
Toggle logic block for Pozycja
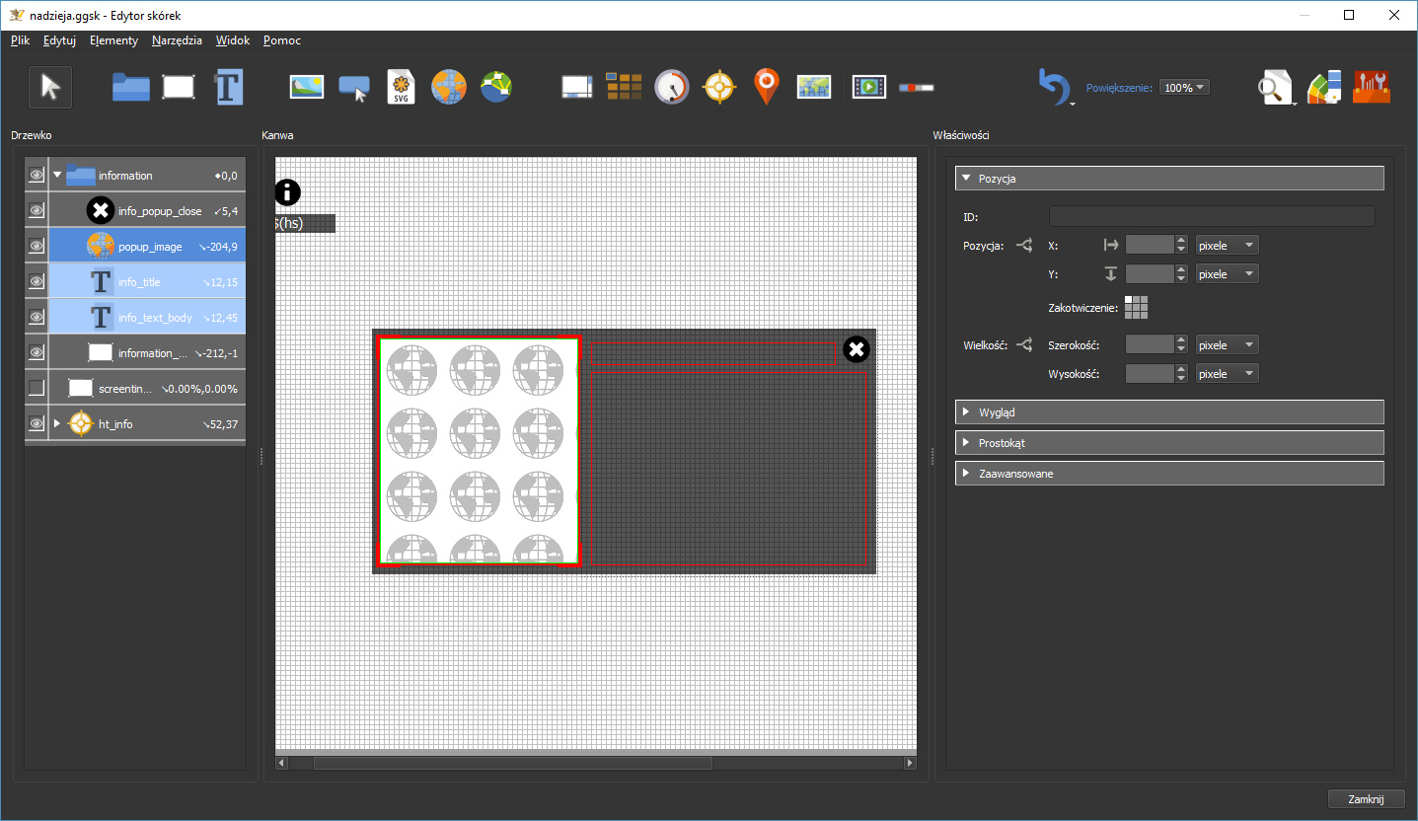[x=1024, y=246]
